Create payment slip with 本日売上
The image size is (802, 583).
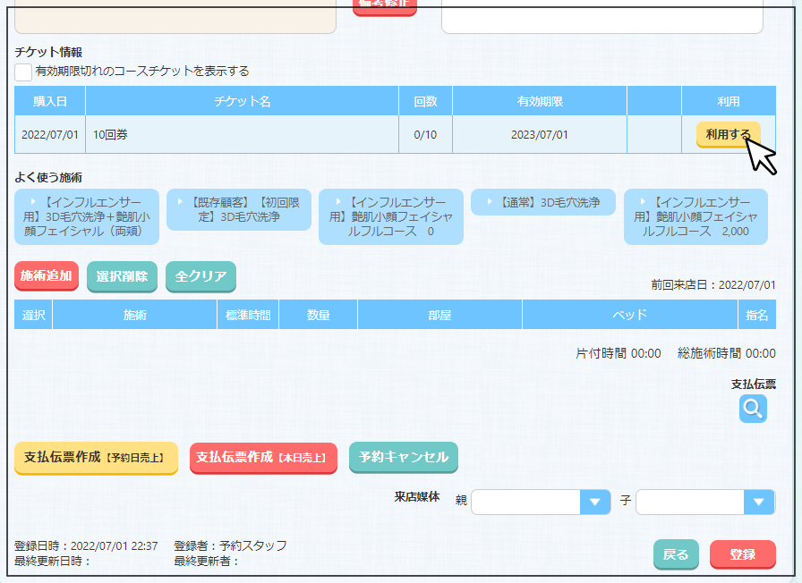pyautogui.click(x=263, y=457)
